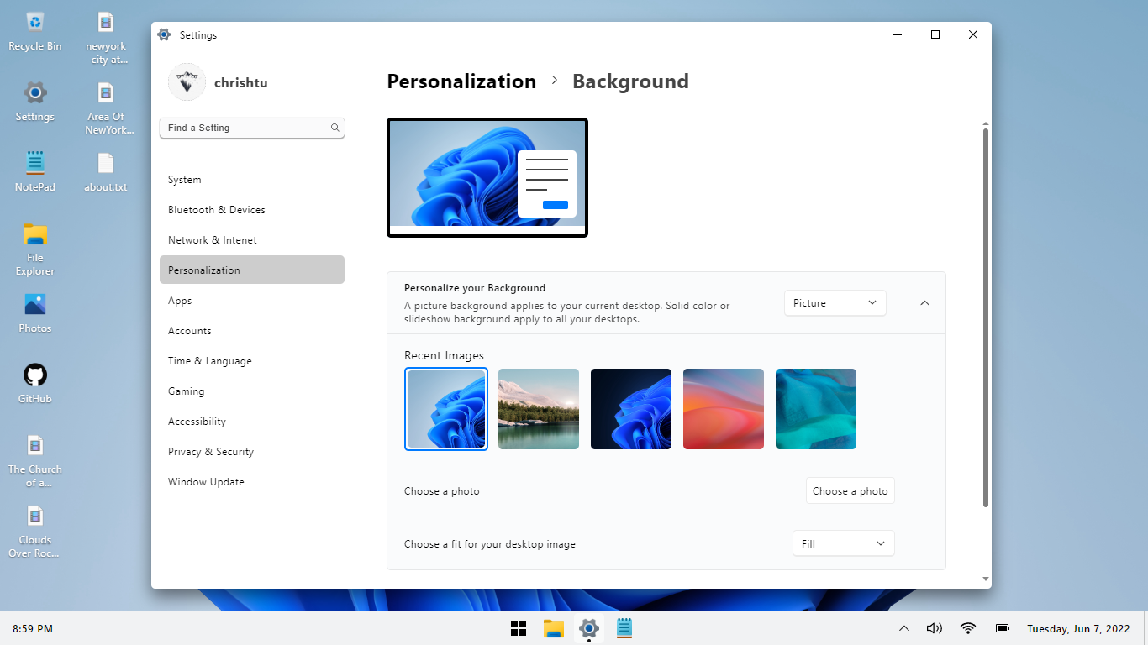Click the Start menu Windows logo
Image resolution: width=1148 pixels, height=645 pixels.
coord(519,628)
